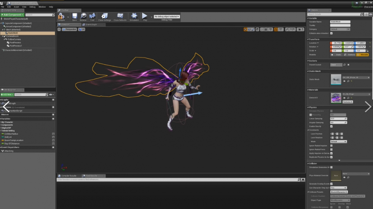Find Static Mesh asset in Content Browser
Viewport: 373px width, 209px height.
pyautogui.click(x=348, y=81)
